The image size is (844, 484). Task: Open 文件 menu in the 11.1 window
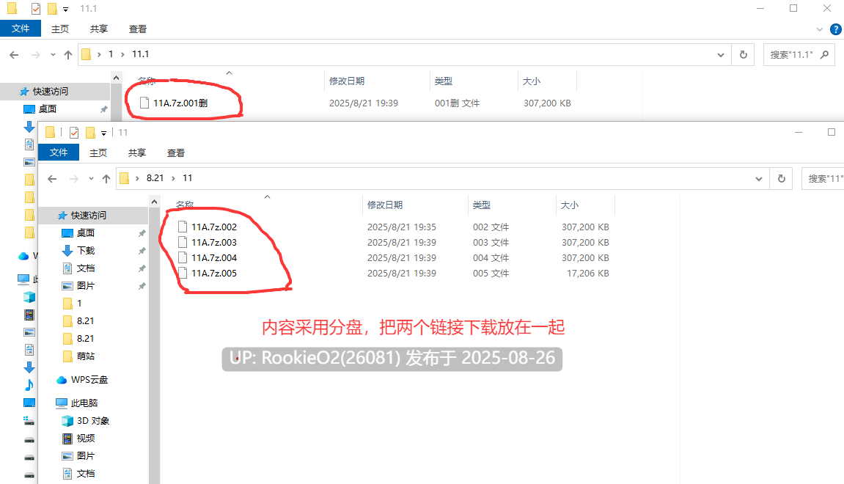tap(21, 29)
